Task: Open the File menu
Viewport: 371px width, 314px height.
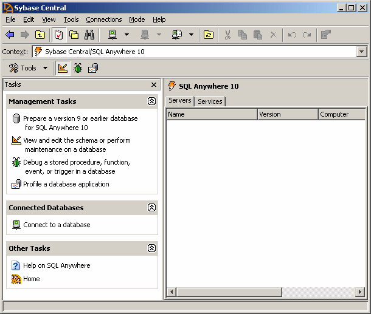Action: [10, 19]
